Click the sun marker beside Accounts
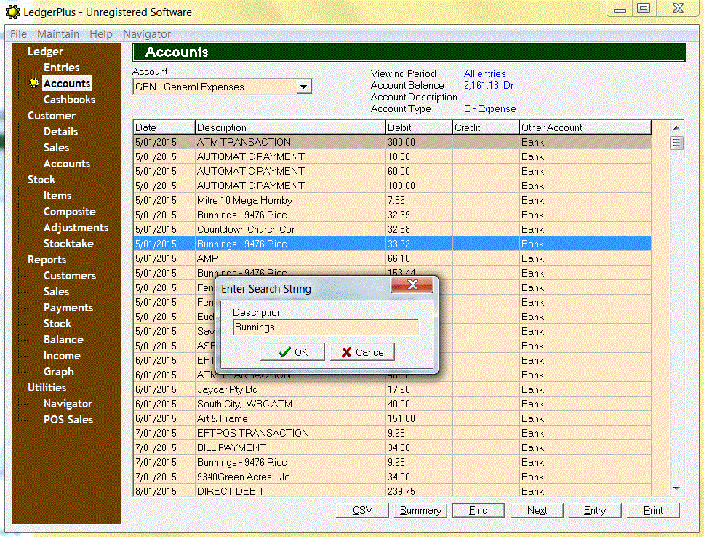 pos(33,84)
